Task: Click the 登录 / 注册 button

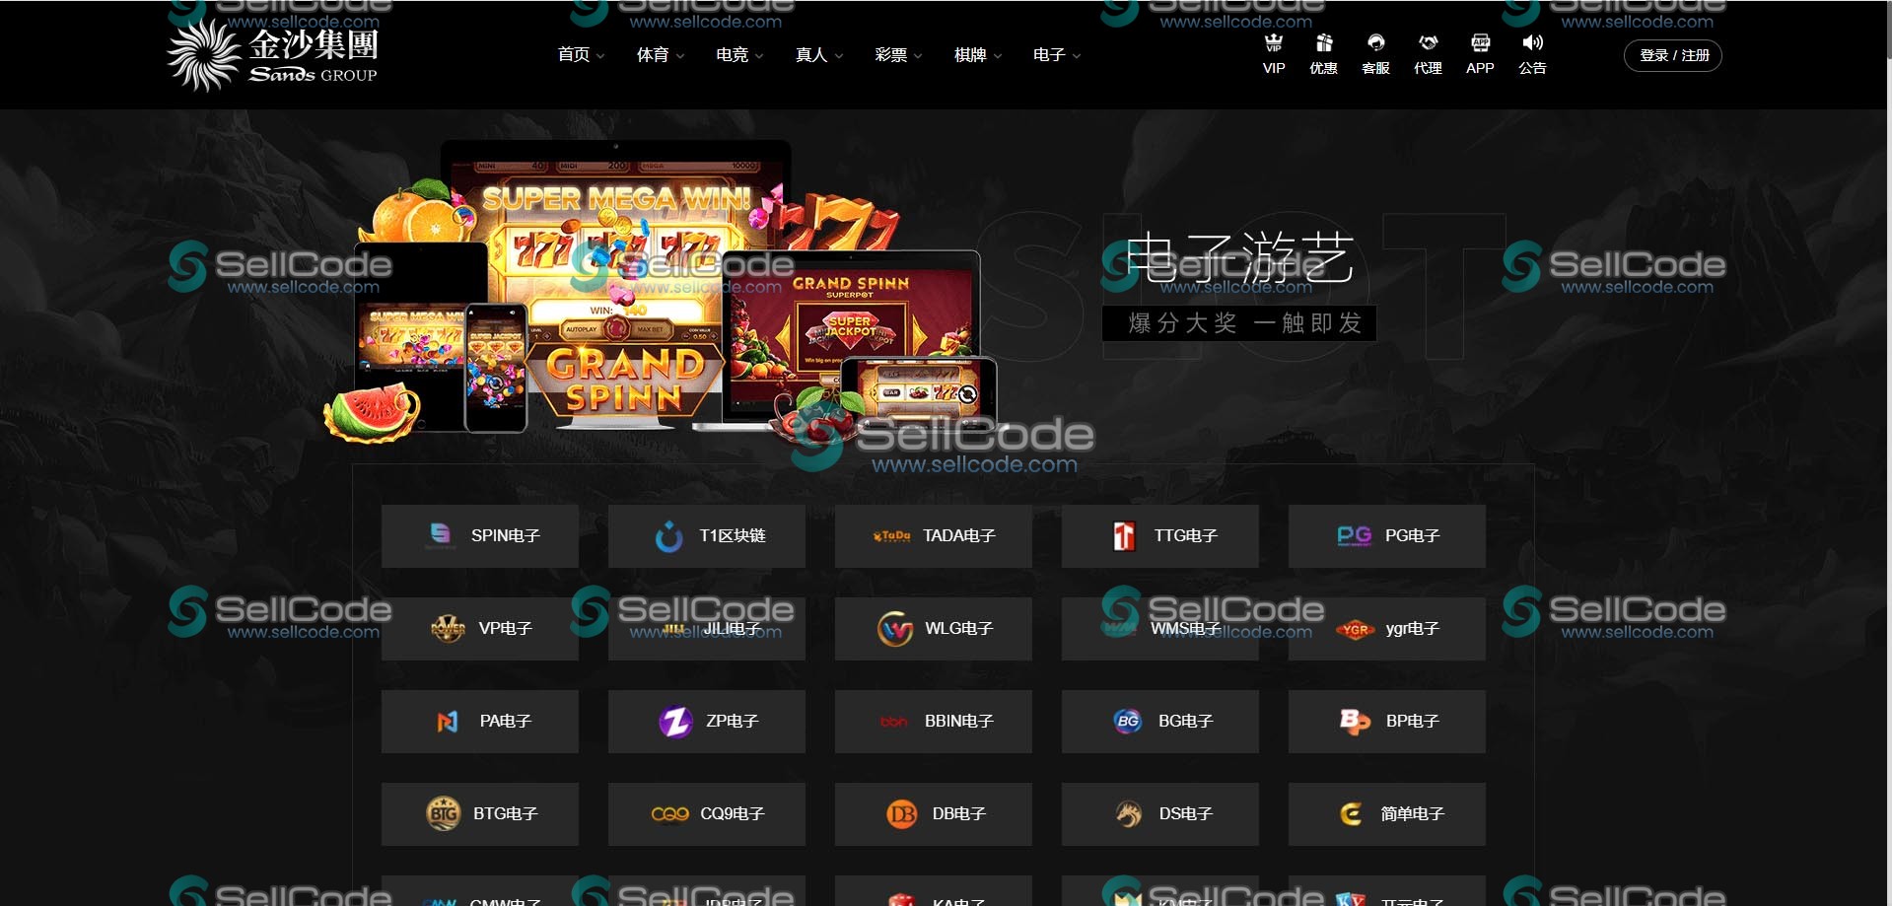Action: pos(1672,55)
